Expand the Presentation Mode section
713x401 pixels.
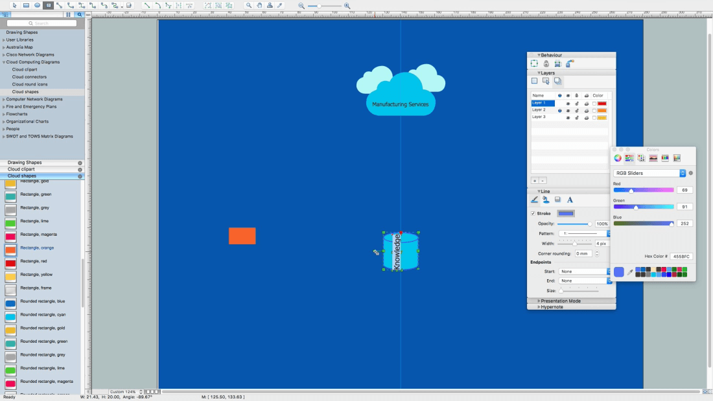coord(561,301)
